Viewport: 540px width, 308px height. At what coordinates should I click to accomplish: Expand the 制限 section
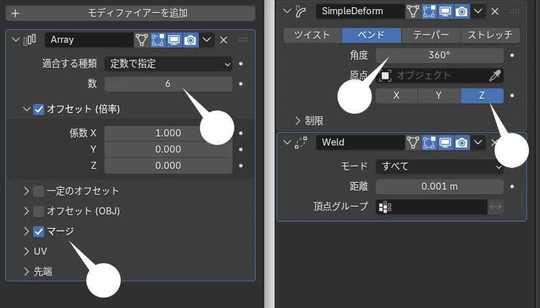tap(298, 121)
